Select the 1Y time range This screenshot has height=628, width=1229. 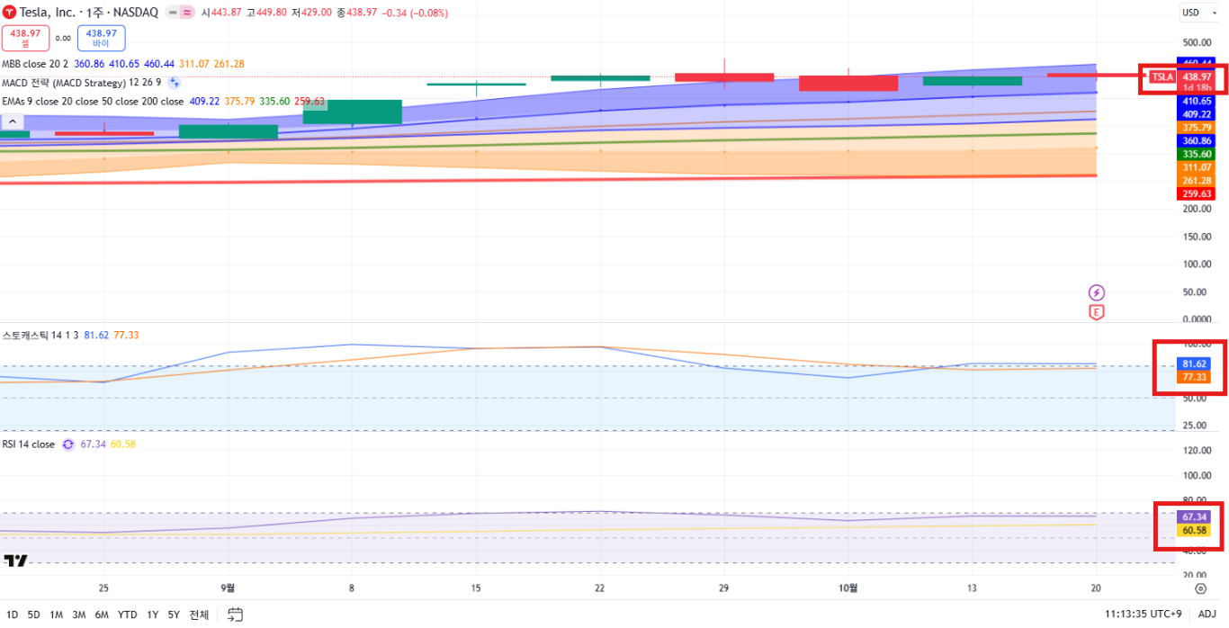pos(152,615)
